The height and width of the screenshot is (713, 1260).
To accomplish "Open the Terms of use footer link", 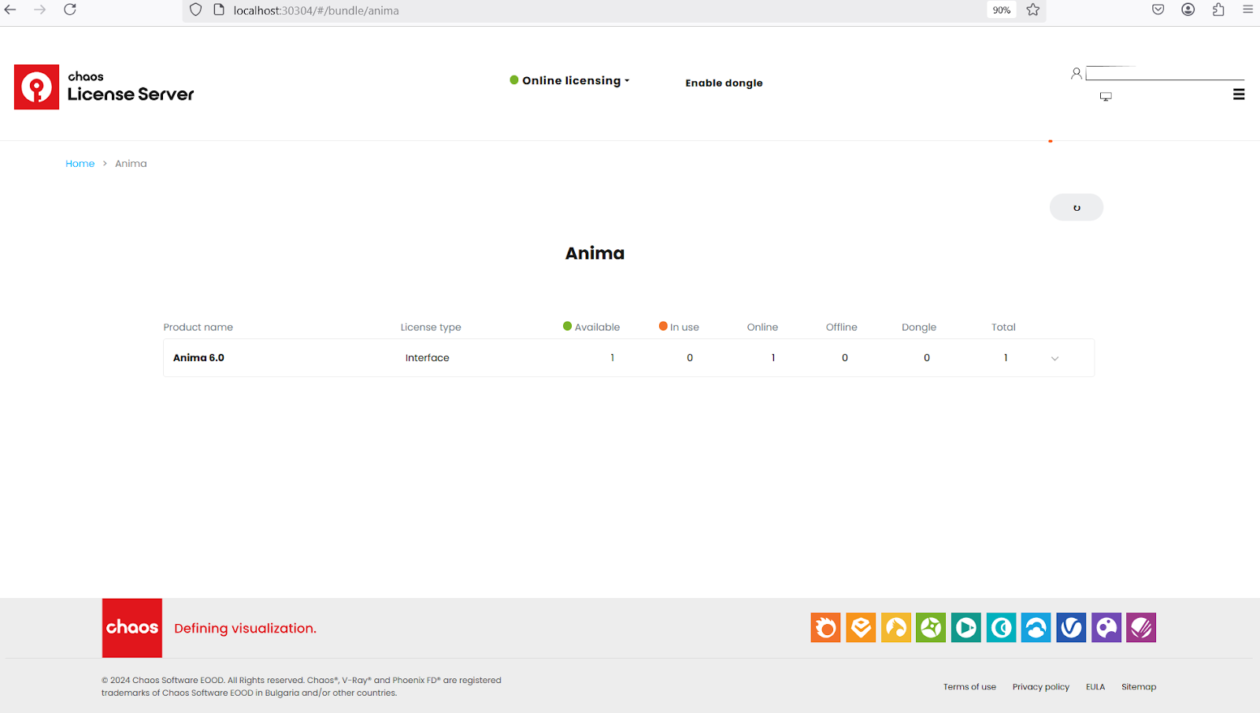I will [969, 687].
